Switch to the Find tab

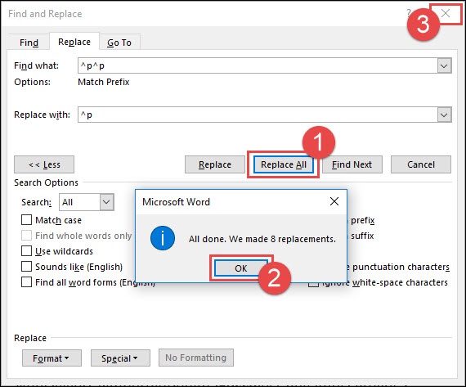(29, 43)
